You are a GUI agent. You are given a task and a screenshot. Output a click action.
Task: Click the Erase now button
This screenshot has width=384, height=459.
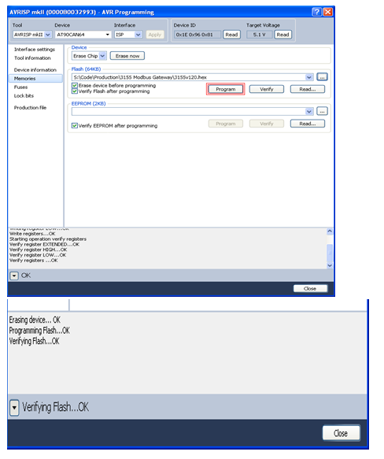127,56
